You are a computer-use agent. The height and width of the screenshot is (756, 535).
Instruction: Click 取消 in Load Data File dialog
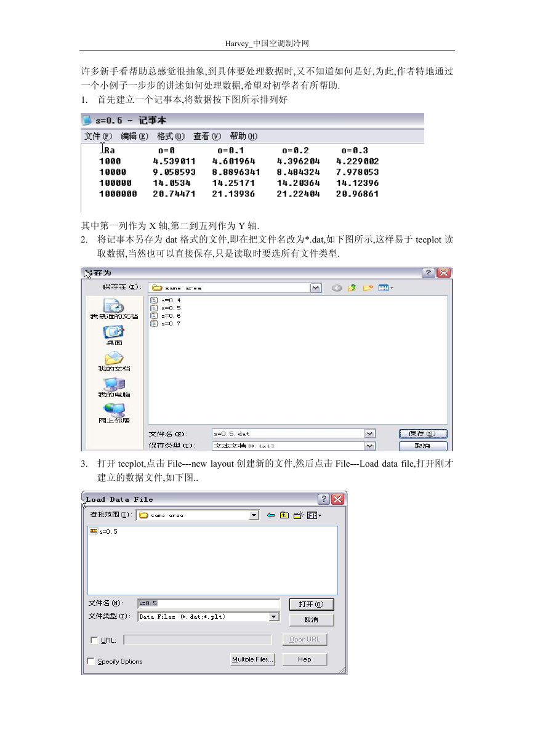click(x=312, y=620)
